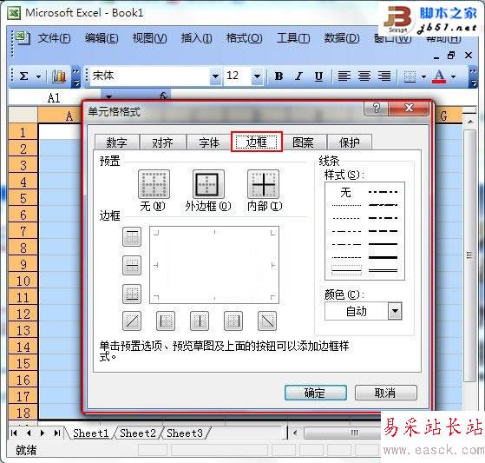Open the 视图(V) menu
Screen dimensions: 485x463
(150, 38)
